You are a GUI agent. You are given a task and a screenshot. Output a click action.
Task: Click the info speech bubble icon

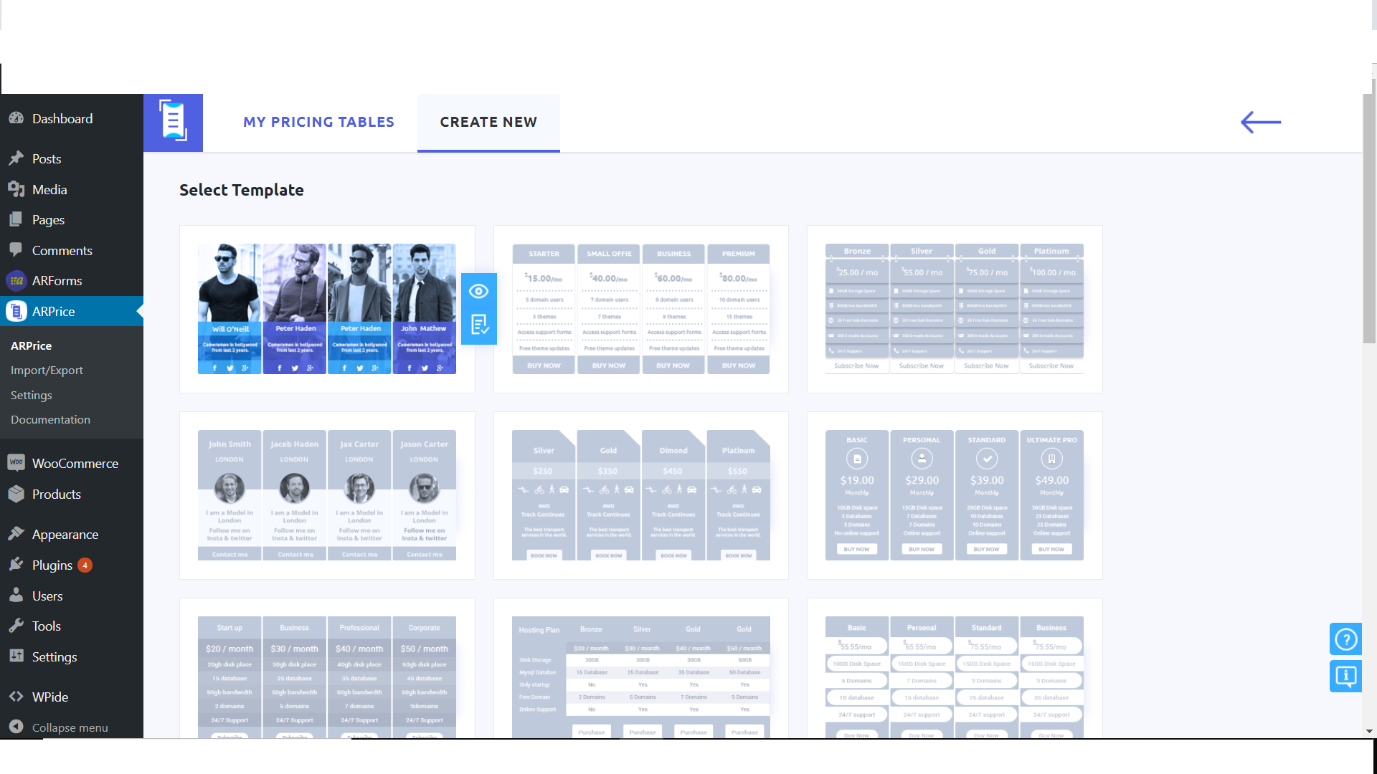point(1345,676)
